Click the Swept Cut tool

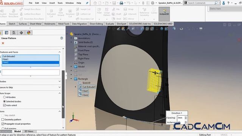(x=83, y=9)
